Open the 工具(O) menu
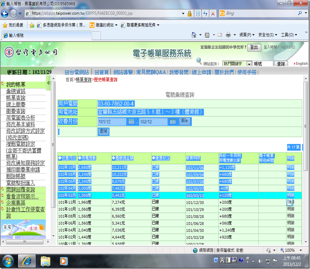The width and height of the screenshot is (310, 269). tap(289, 35)
